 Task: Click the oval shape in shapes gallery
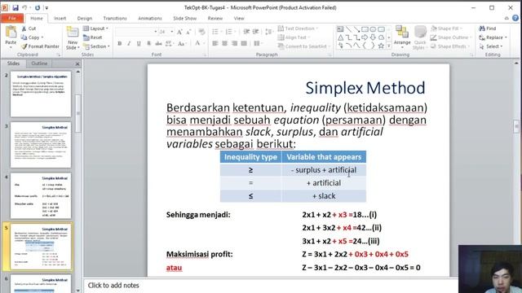373,29
